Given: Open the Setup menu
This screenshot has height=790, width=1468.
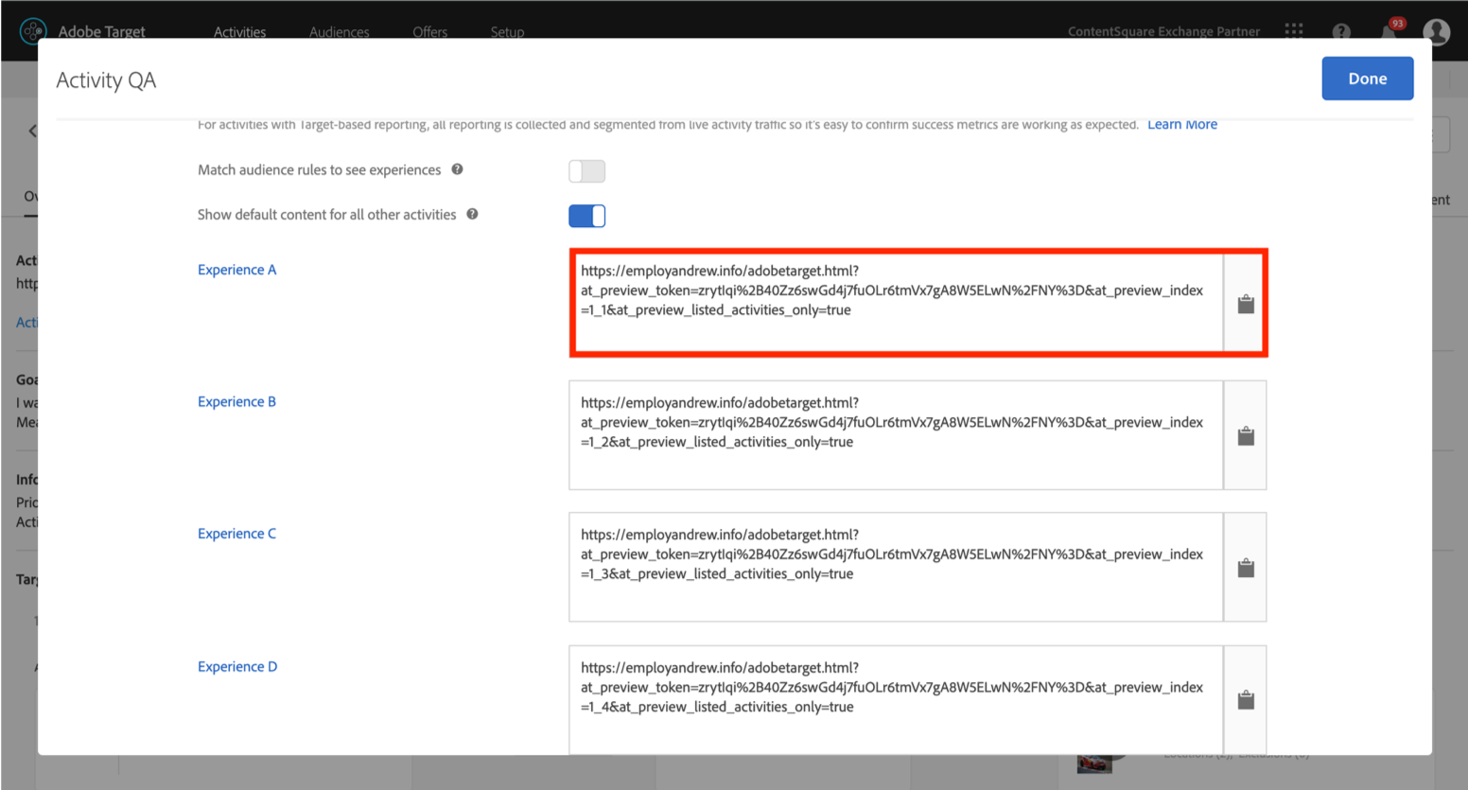Looking at the screenshot, I should coord(507,31).
